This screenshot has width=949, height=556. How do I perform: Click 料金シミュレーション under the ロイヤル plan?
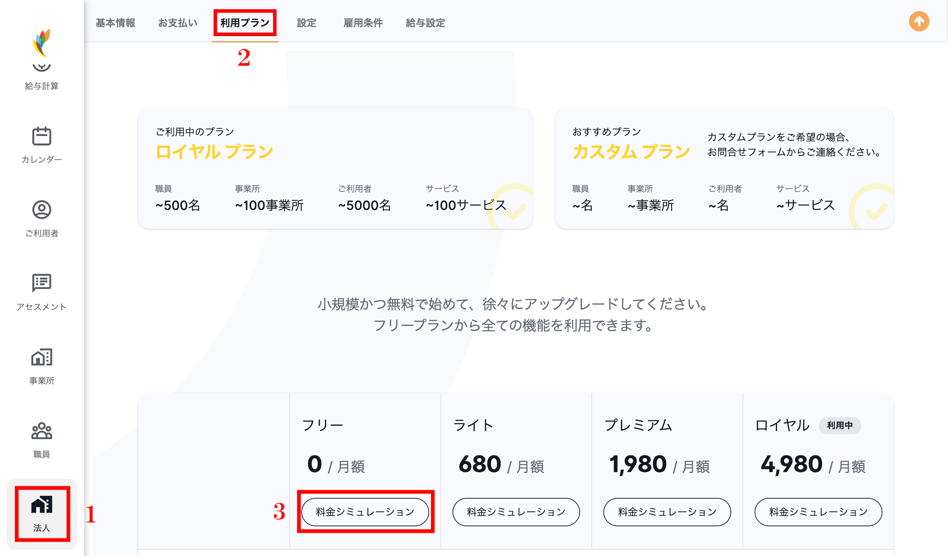click(x=818, y=511)
